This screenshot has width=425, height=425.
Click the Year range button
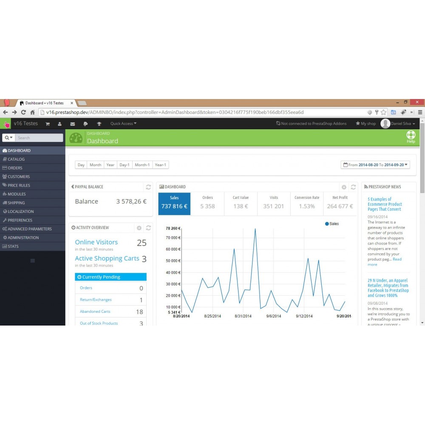point(110,165)
